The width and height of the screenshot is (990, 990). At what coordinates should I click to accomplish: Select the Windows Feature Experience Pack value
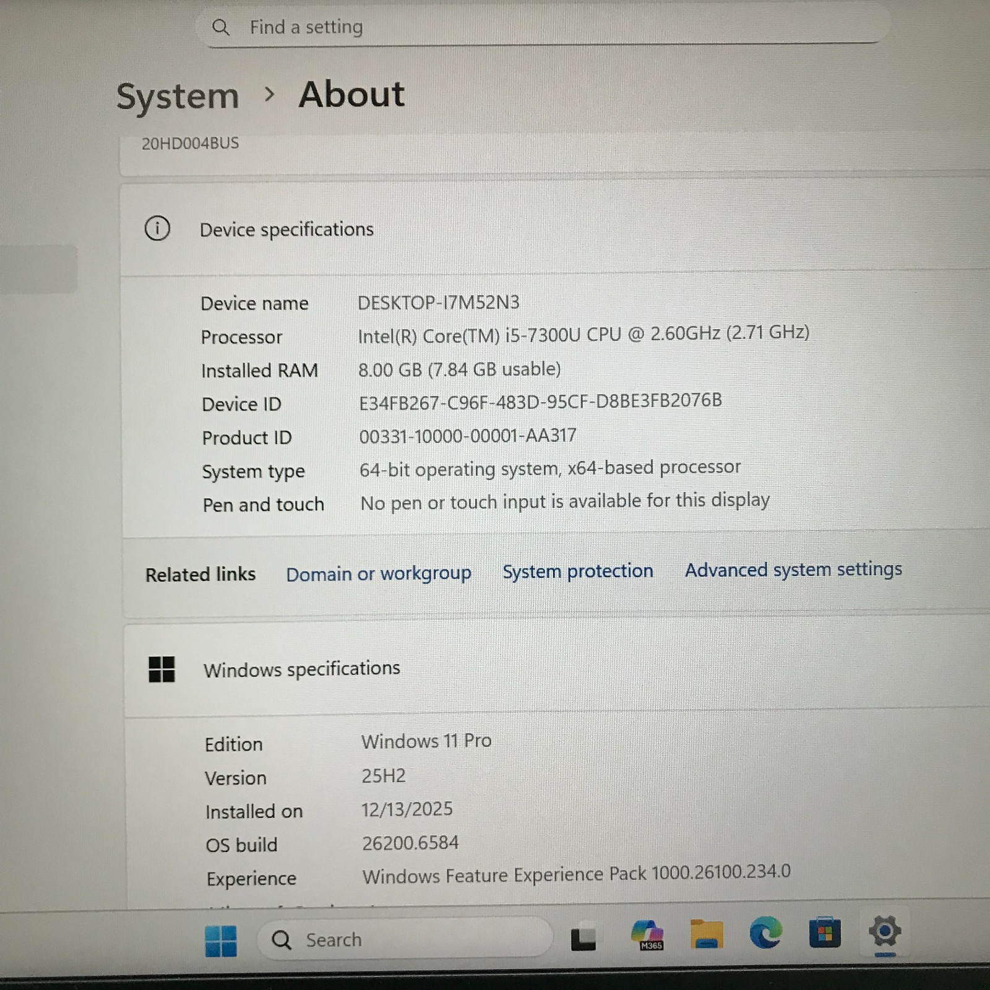[x=576, y=874]
